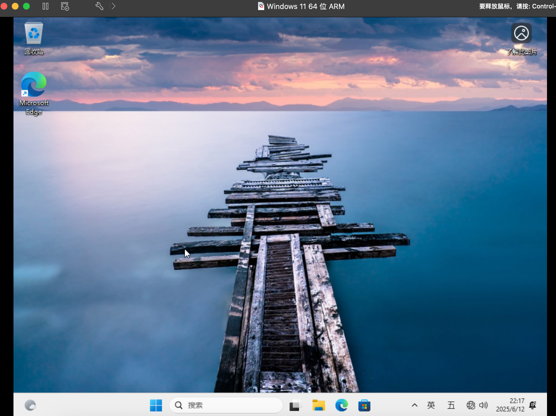Pause the virtual machine
The image size is (556, 416).
coord(45,6)
